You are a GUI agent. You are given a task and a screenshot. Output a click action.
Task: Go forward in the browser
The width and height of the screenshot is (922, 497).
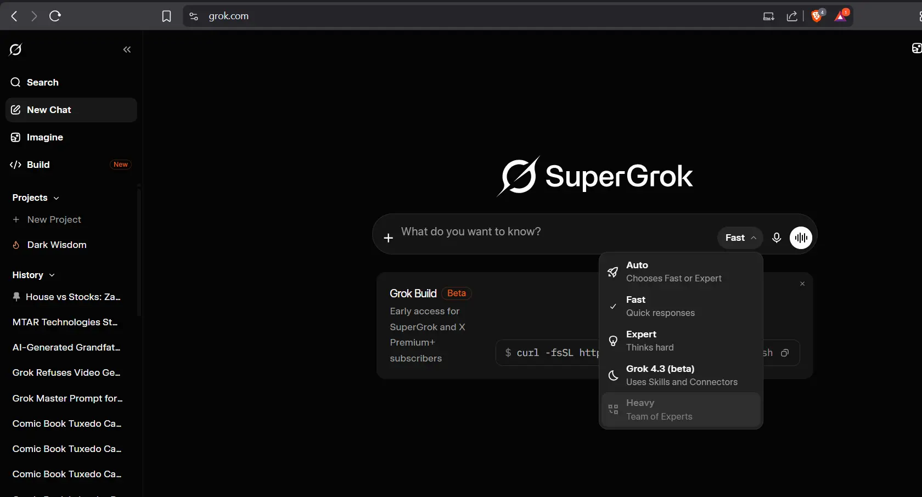[x=34, y=16]
